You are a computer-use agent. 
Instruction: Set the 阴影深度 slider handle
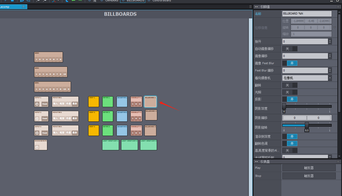pyautogui.click(x=284, y=106)
